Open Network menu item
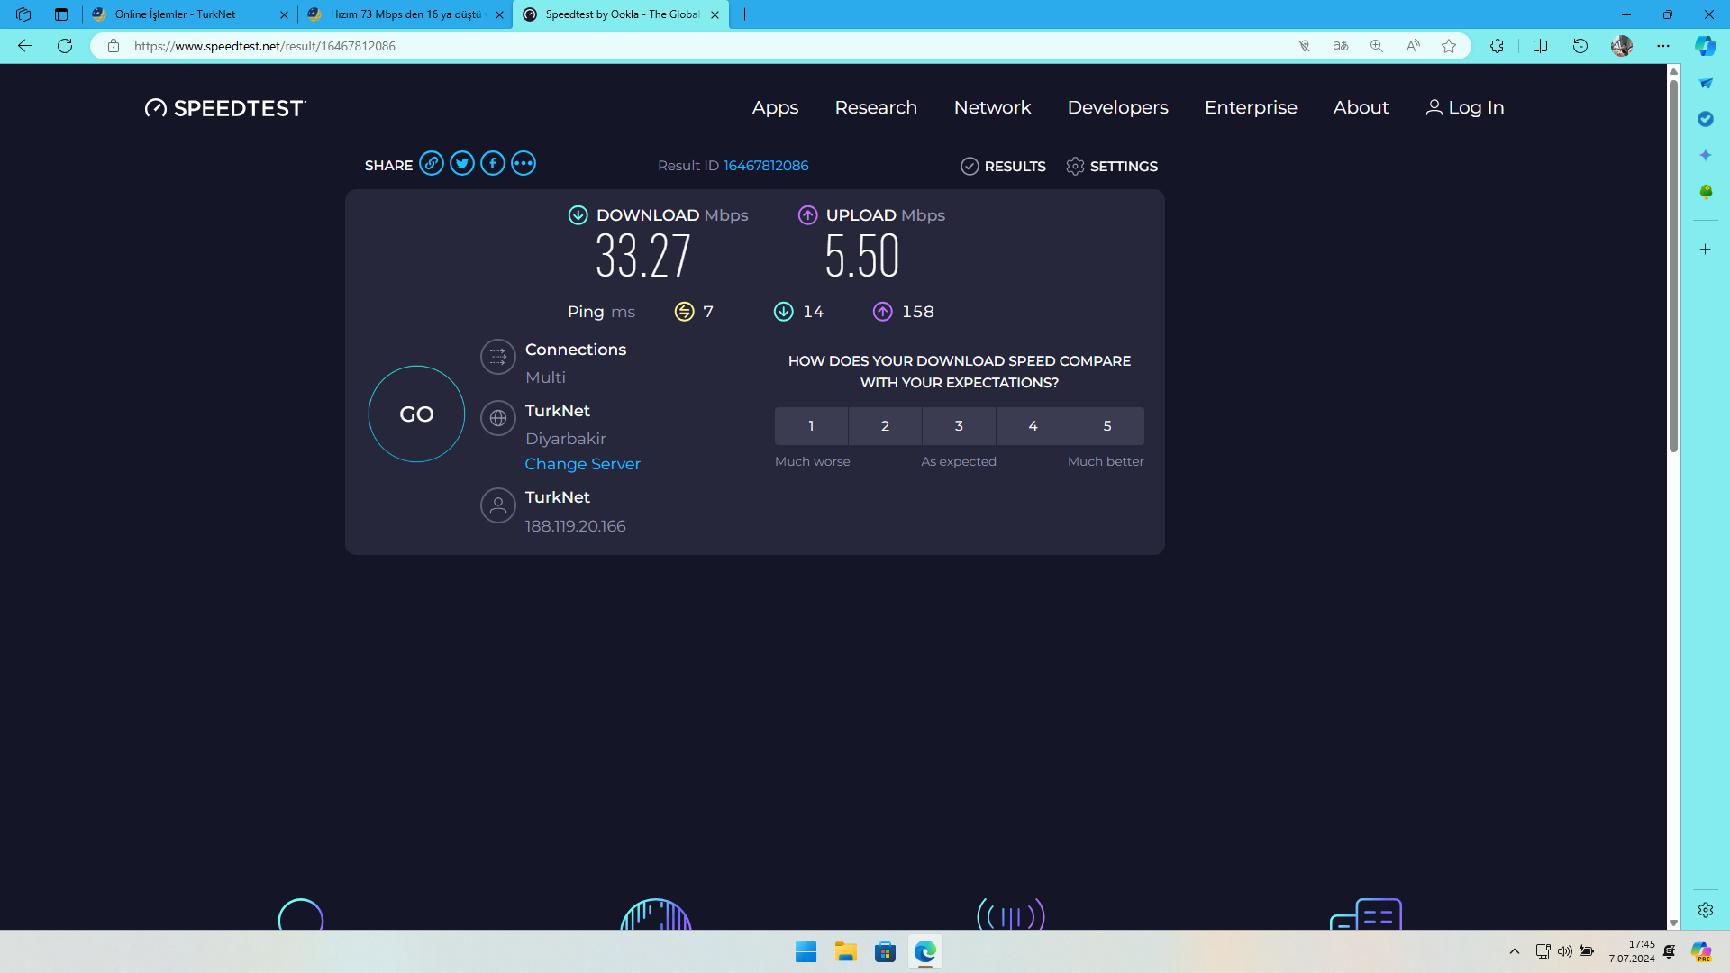Screen dimensions: 1730x973 click(992, 108)
